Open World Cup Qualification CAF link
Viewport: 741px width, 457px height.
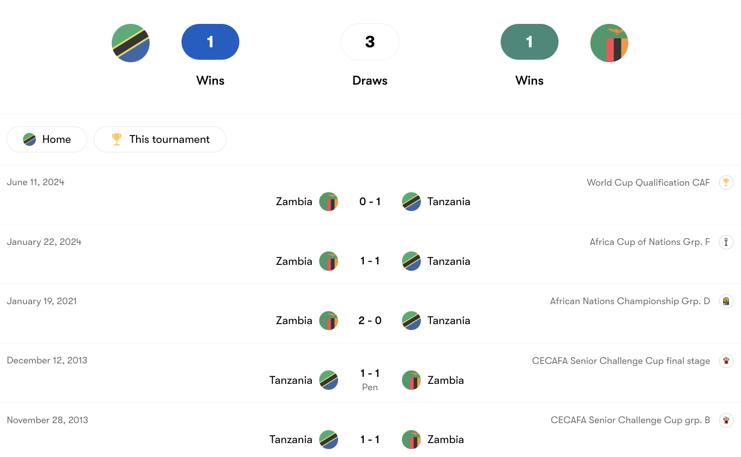coord(648,183)
